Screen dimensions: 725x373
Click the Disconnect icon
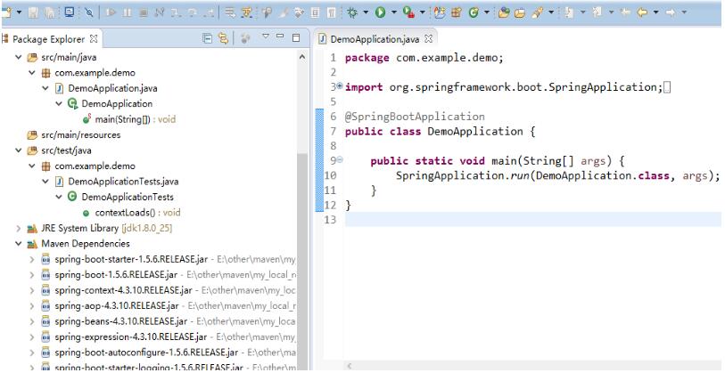click(159, 12)
